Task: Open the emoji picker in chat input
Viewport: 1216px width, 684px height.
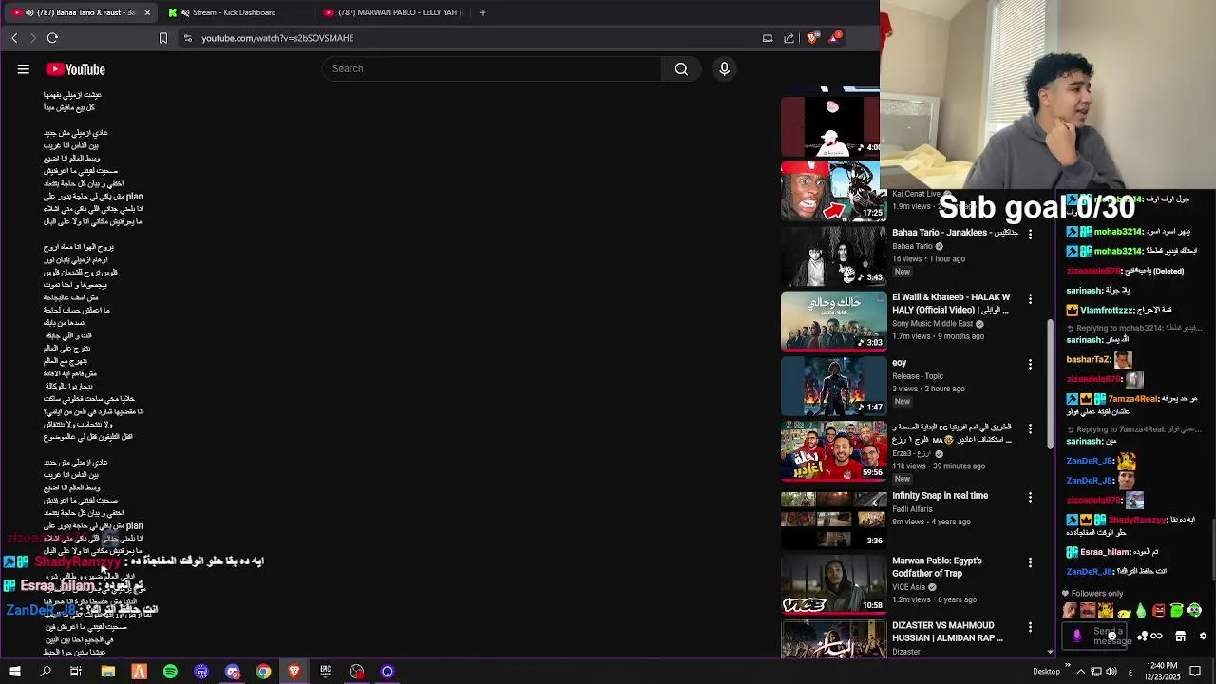Action: tap(1111, 636)
